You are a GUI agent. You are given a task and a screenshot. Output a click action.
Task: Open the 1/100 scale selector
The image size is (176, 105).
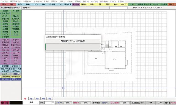click(x=160, y=103)
